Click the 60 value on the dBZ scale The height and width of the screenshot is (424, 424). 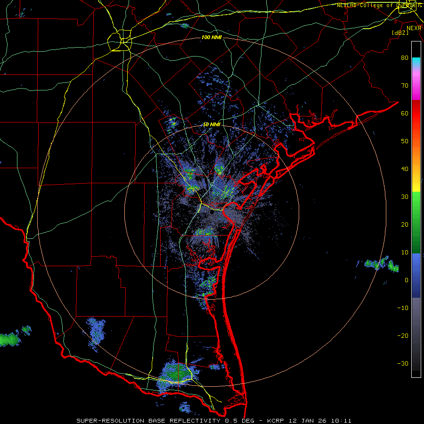click(x=405, y=113)
